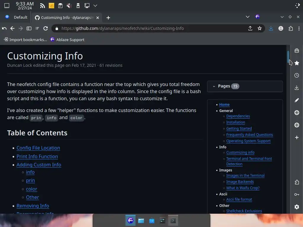This screenshot has height=227, width=303.
Task: Open Dependencies wiki page
Action: click(238, 116)
